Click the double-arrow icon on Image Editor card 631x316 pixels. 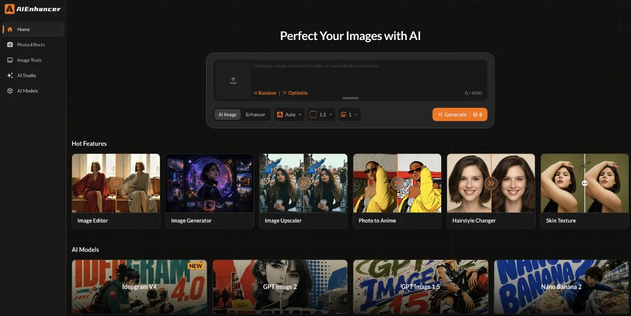point(116,183)
